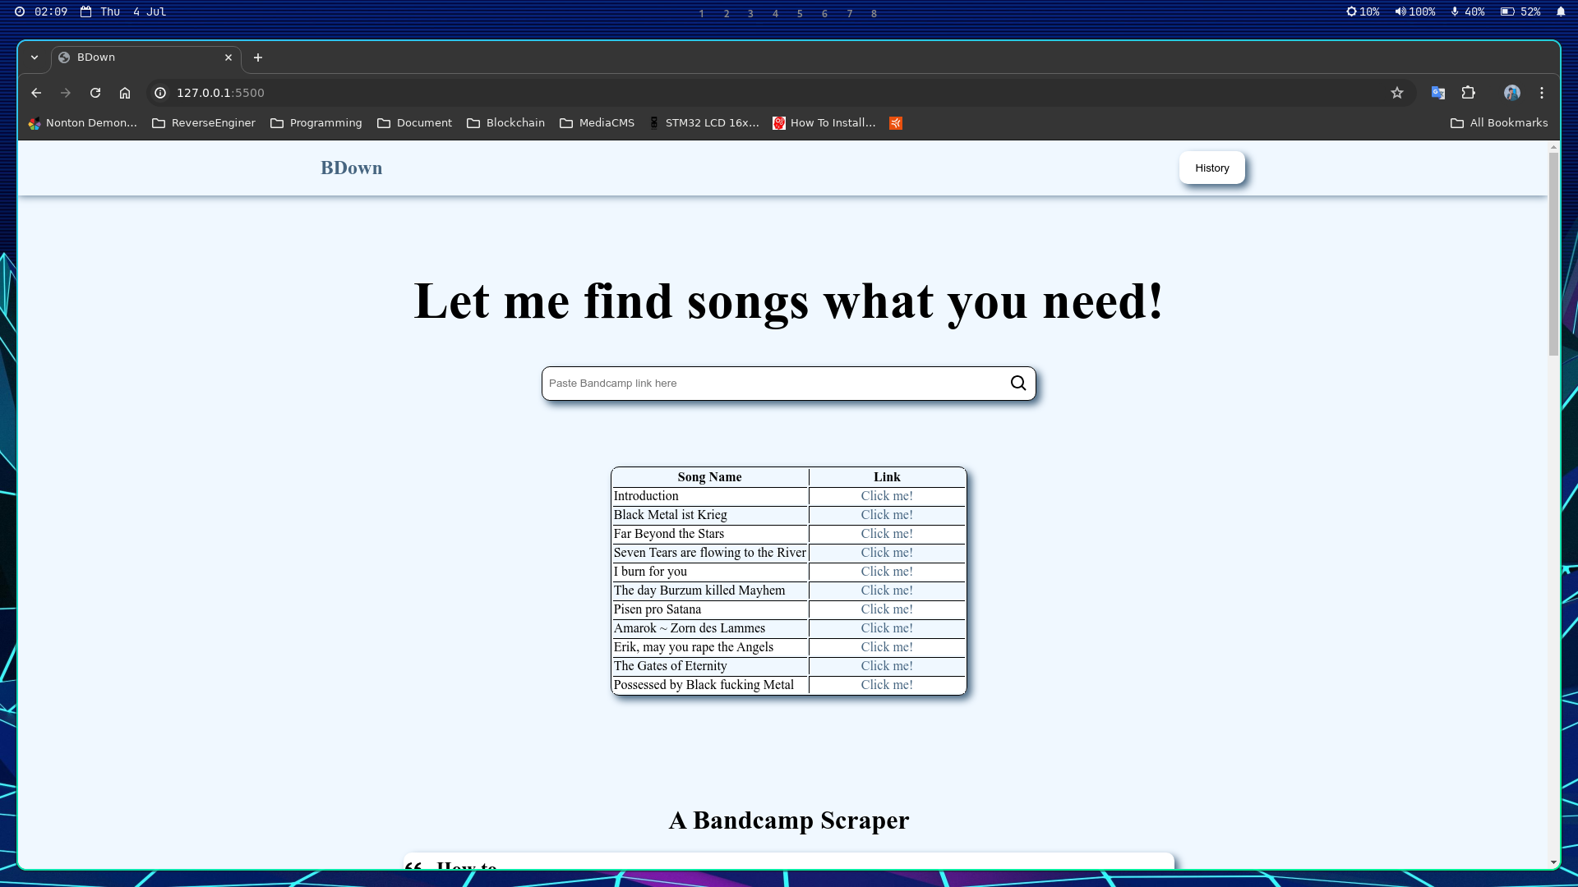Click me! link for Pisen pro Satana
This screenshot has height=887, width=1578.
point(886,609)
